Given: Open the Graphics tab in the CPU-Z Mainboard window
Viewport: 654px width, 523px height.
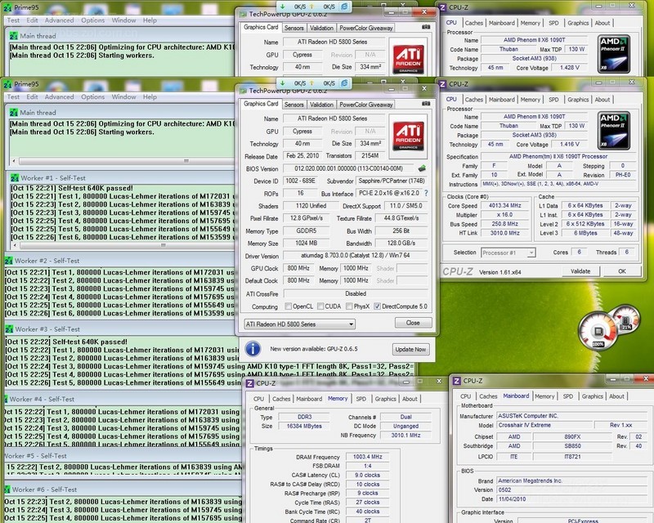Looking at the screenshot, I should pyautogui.click(x=592, y=396).
